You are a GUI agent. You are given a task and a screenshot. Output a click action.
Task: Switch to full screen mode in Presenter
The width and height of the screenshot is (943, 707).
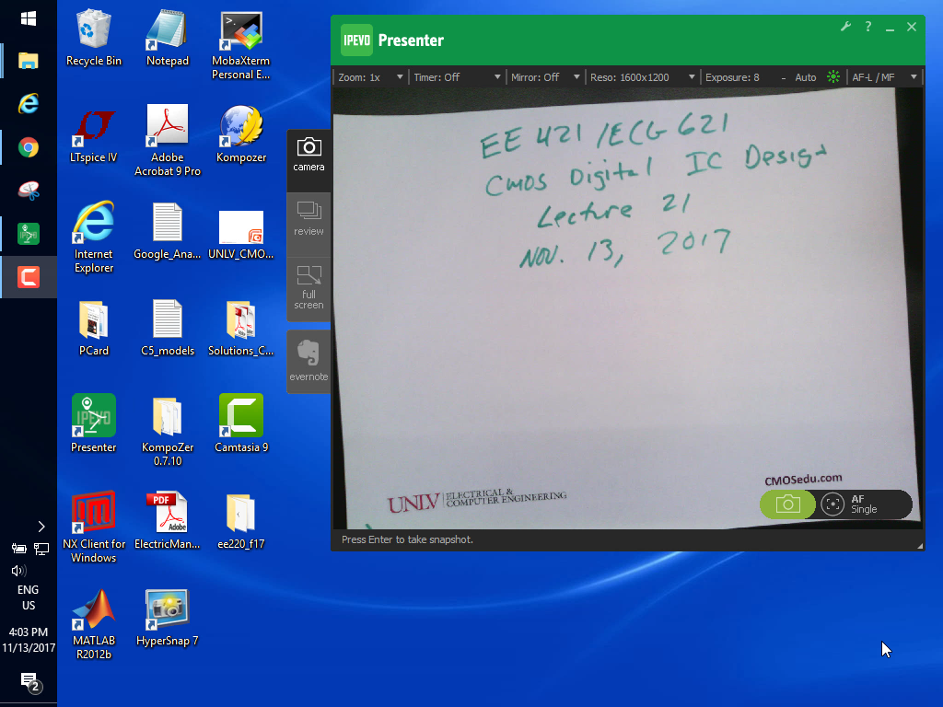tap(309, 288)
